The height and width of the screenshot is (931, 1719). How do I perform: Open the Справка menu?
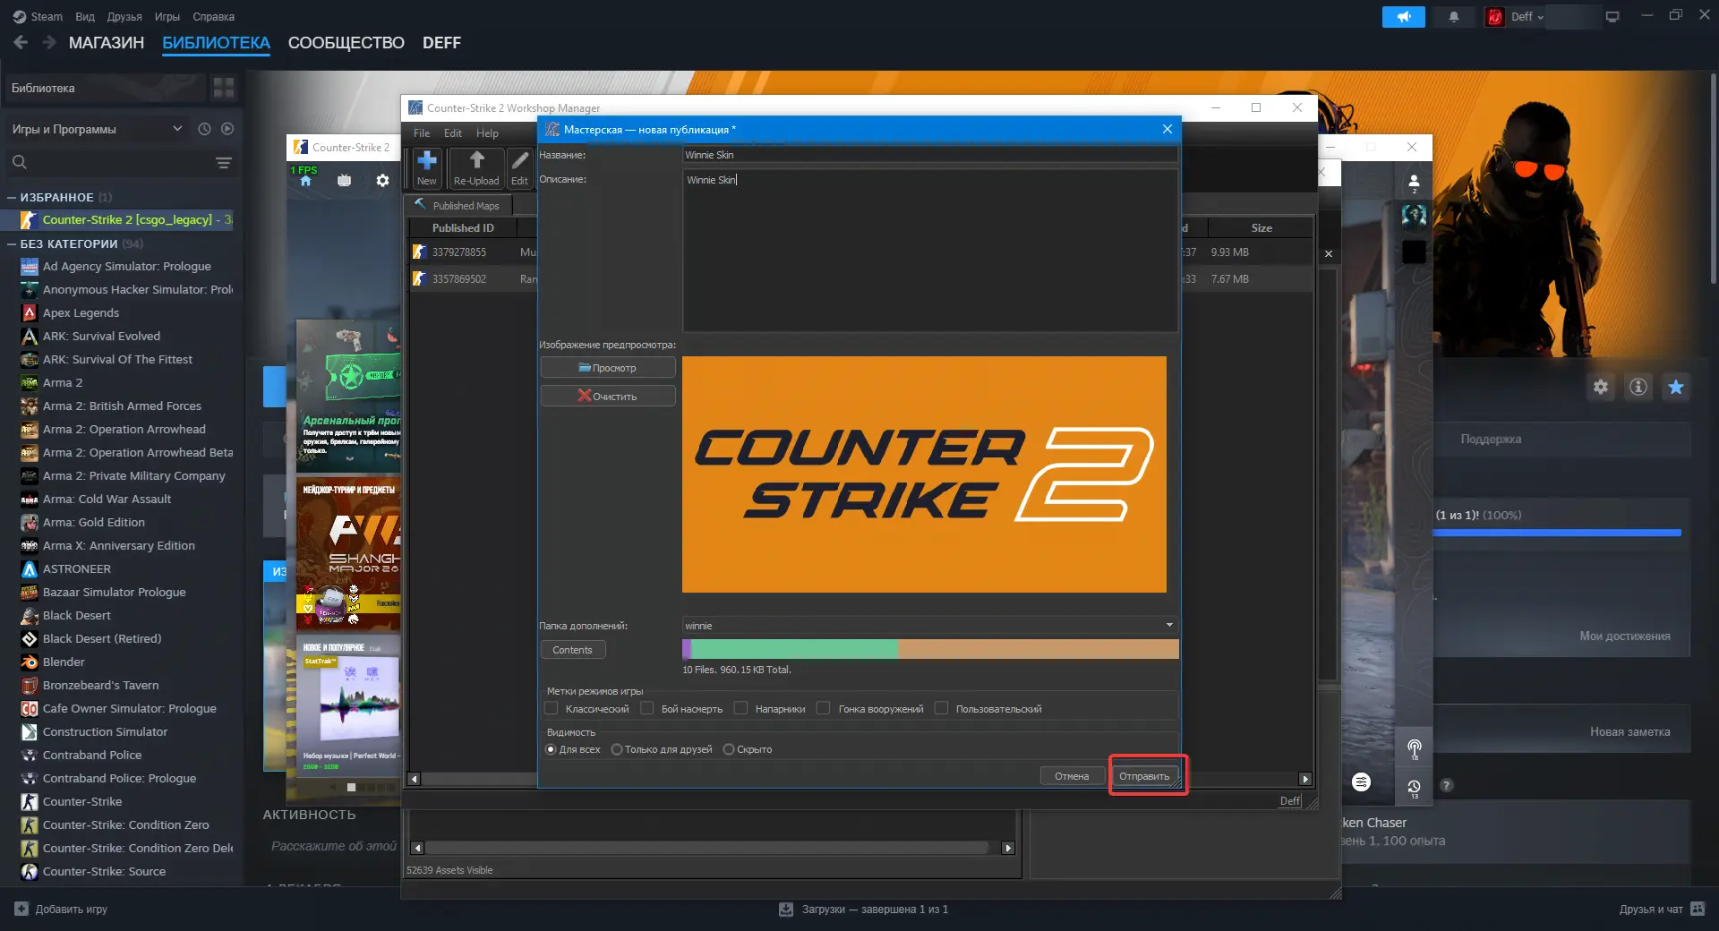[x=213, y=16]
